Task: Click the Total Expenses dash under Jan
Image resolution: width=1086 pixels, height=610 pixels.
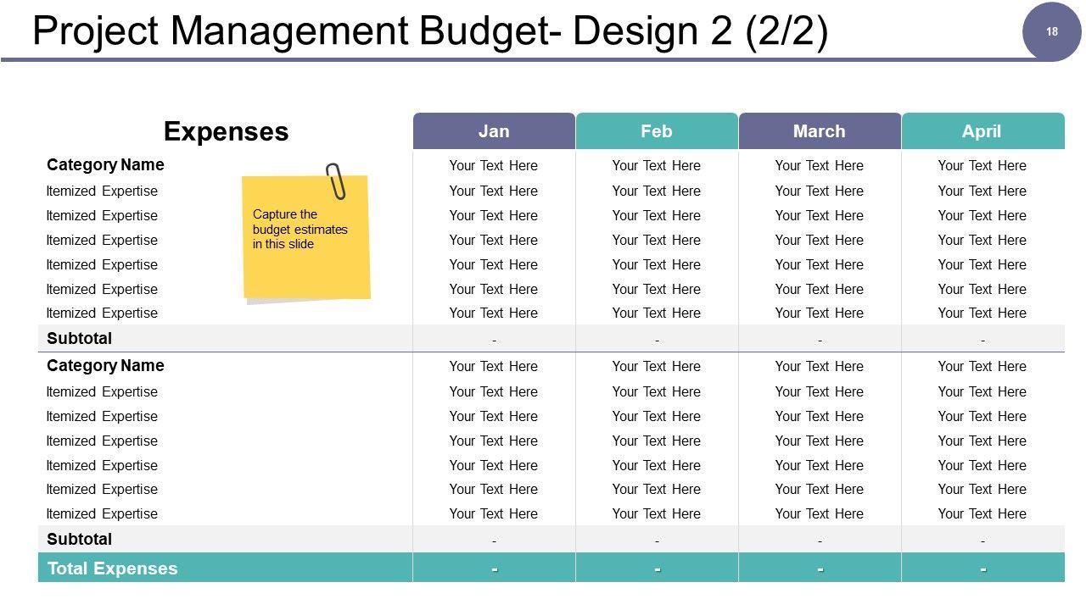Action: 494,568
